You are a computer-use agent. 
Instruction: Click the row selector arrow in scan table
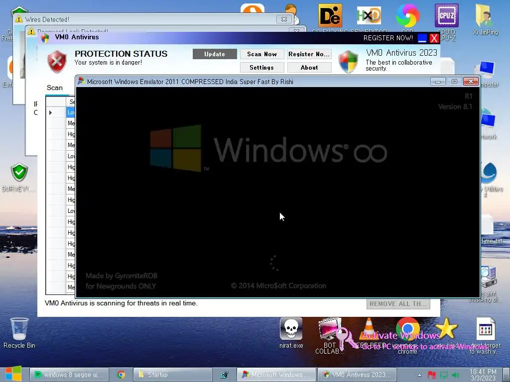point(50,112)
